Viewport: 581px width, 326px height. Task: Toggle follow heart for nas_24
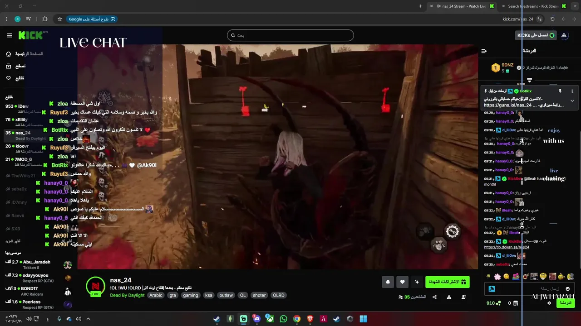pyautogui.click(x=402, y=282)
